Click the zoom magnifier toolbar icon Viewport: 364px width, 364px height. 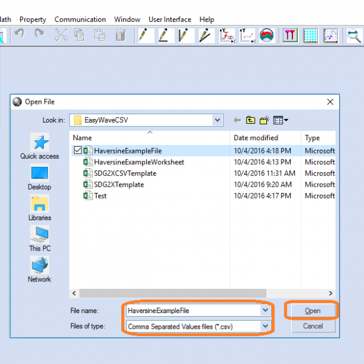point(354,35)
